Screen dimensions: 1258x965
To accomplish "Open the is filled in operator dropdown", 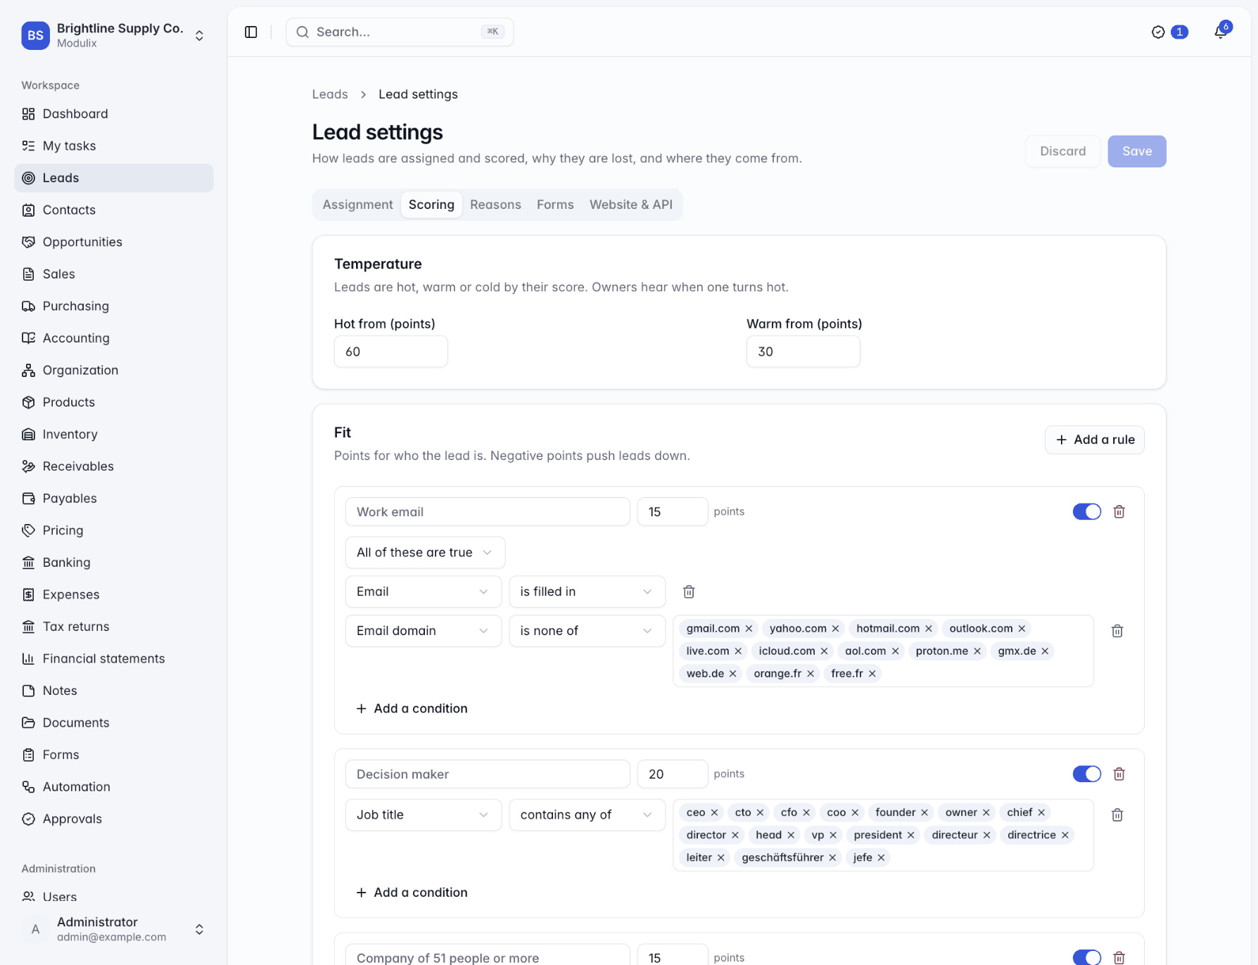I will point(587,592).
